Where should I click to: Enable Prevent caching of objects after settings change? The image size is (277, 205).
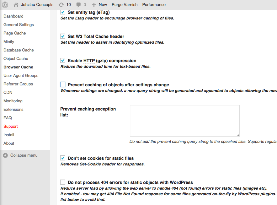tap(63, 84)
